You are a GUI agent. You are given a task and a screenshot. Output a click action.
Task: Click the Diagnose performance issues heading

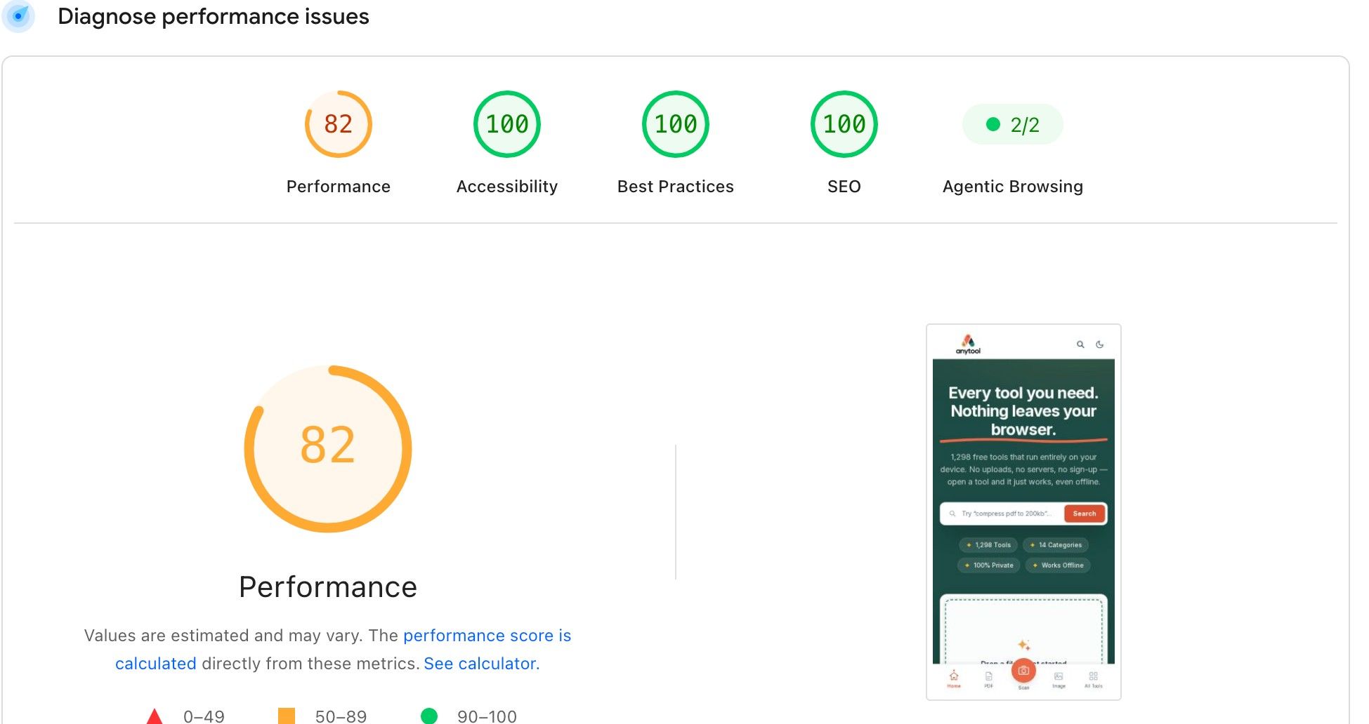pos(214,16)
